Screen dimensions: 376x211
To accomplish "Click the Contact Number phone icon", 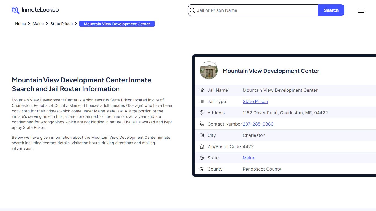I will click(x=202, y=124).
